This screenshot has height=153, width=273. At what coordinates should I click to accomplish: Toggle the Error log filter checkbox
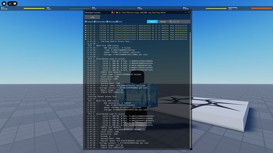(x=117, y=22)
